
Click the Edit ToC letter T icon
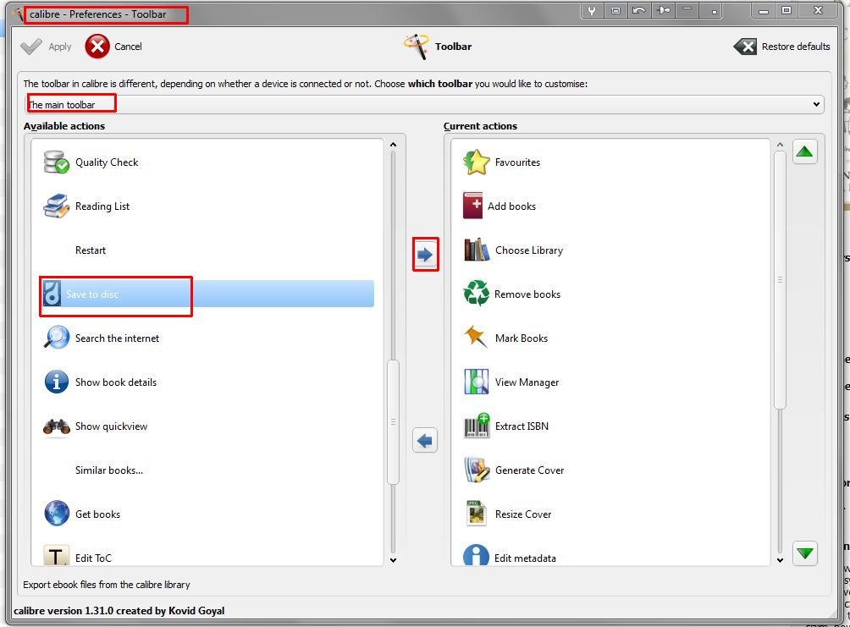pos(57,555)
